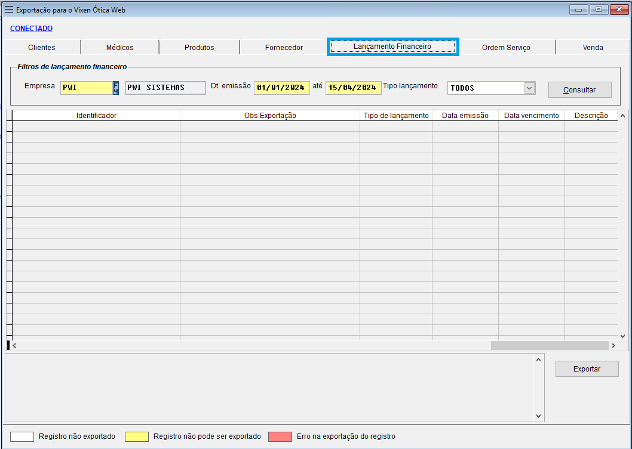Click the yellow 'não pode ser exportado' swatch
Viewport: 632px width, 449px height.
tap(136, 436)
